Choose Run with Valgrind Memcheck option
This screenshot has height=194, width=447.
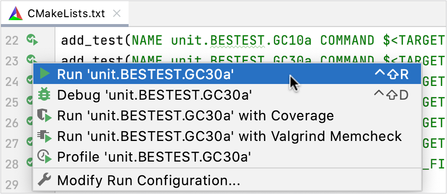click(227, 136)
